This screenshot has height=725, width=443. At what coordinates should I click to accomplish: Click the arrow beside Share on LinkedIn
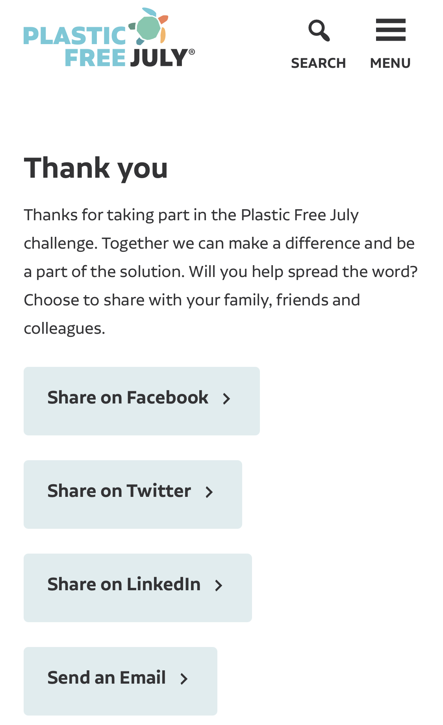click(x=219, y=586)
